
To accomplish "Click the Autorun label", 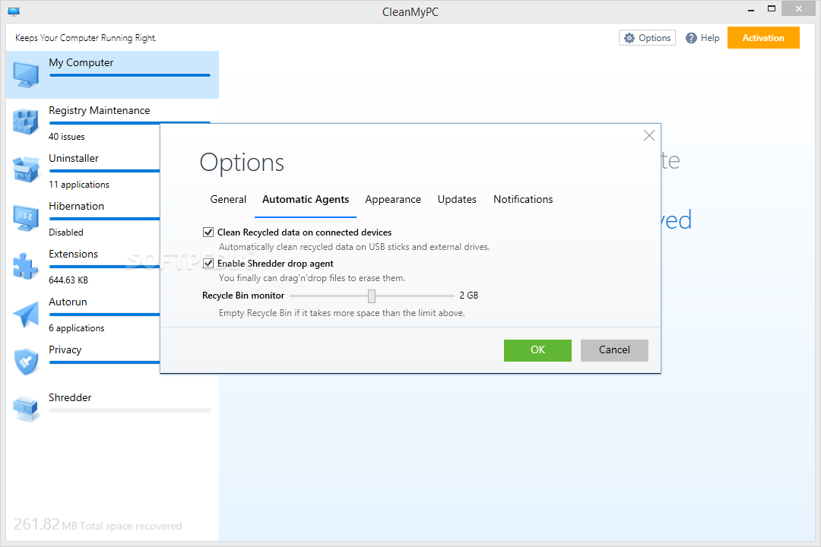I will pos(68,302).
